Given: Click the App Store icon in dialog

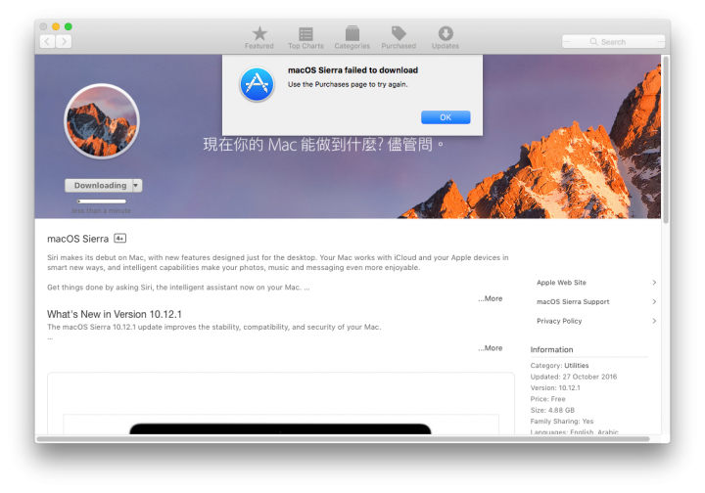Looking at the screenshot, I should coord(257,84).
